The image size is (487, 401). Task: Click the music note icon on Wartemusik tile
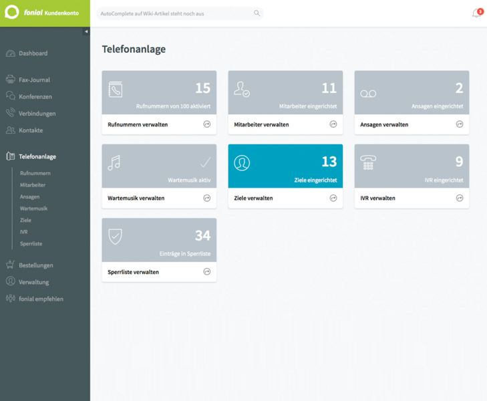coord(114,162)
